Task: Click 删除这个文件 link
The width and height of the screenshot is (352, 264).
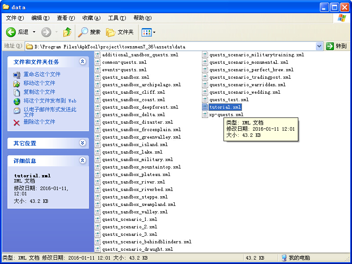Action: [39, 122]
